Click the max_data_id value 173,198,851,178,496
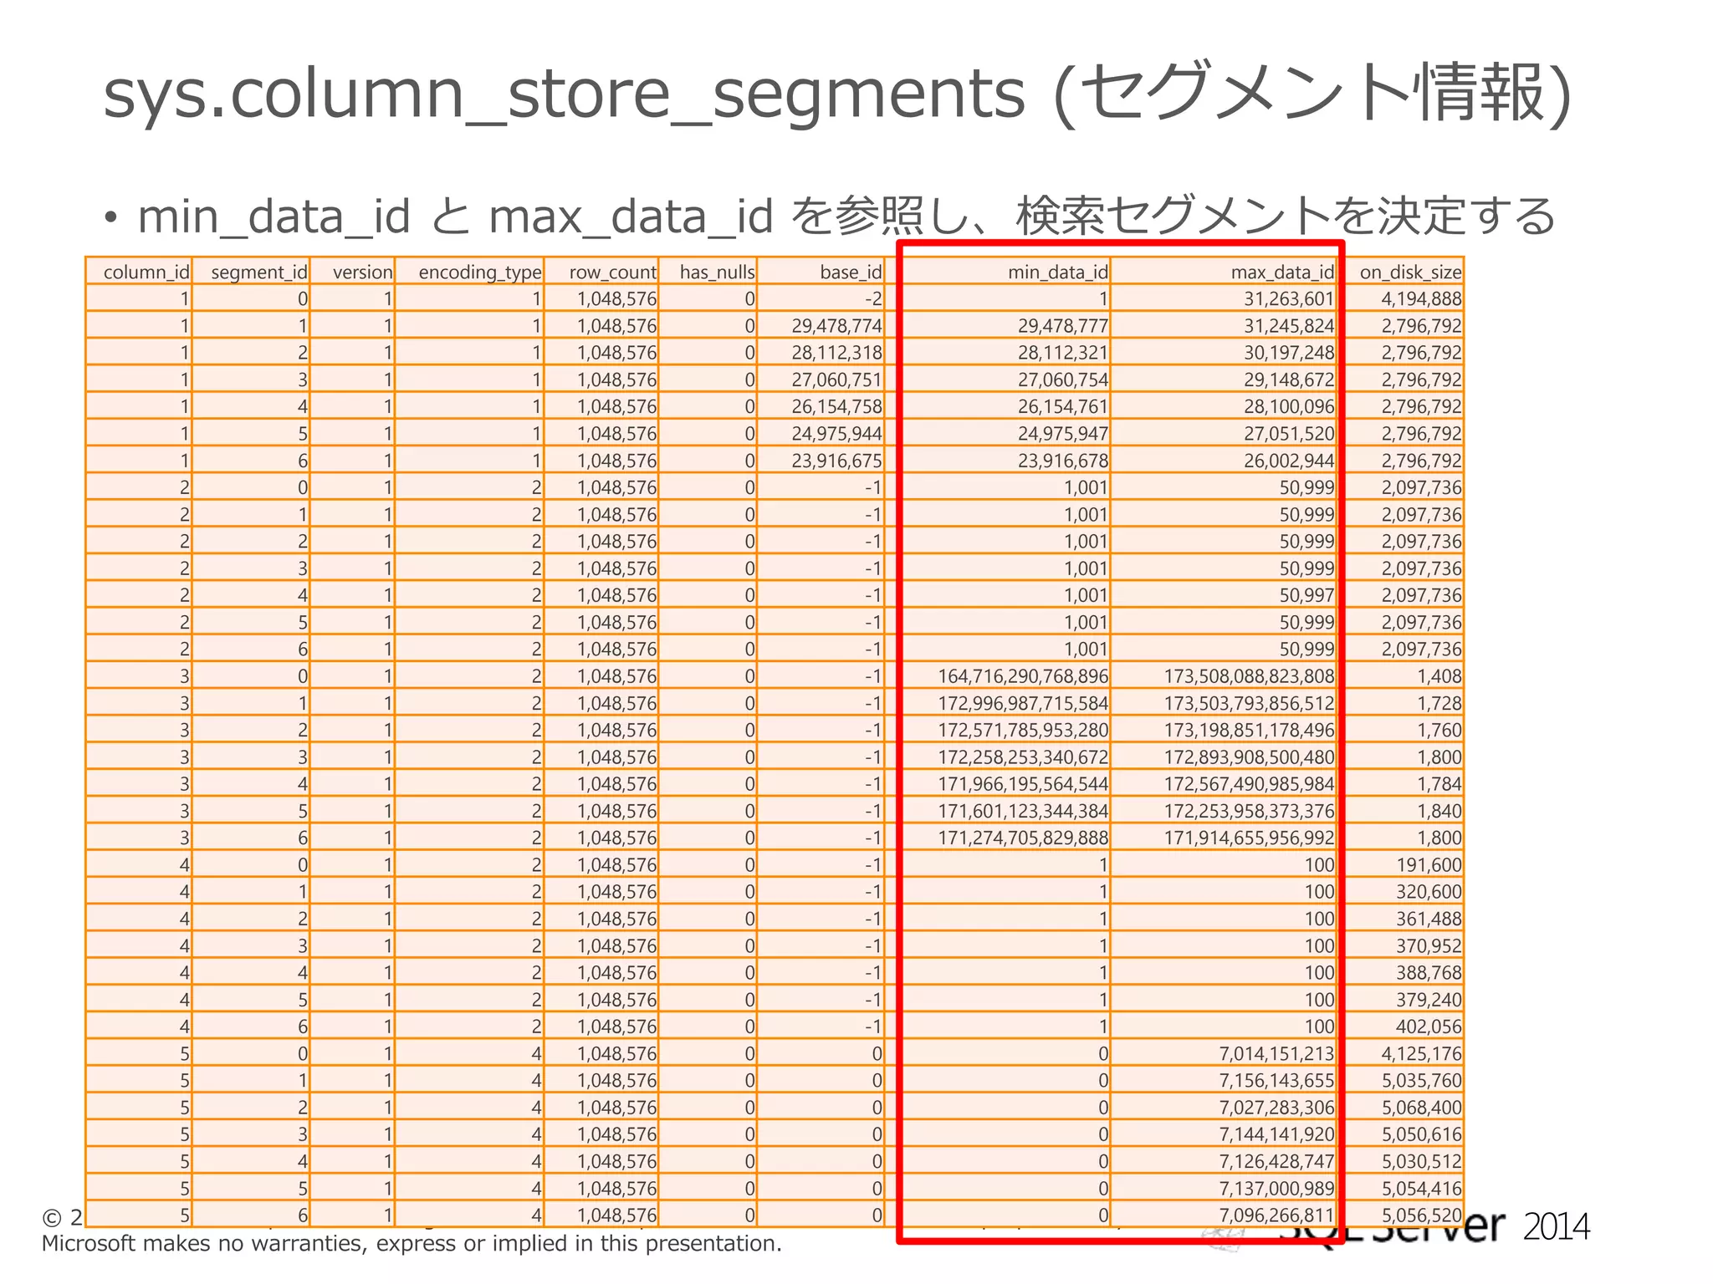 (x=1250, y=730)
